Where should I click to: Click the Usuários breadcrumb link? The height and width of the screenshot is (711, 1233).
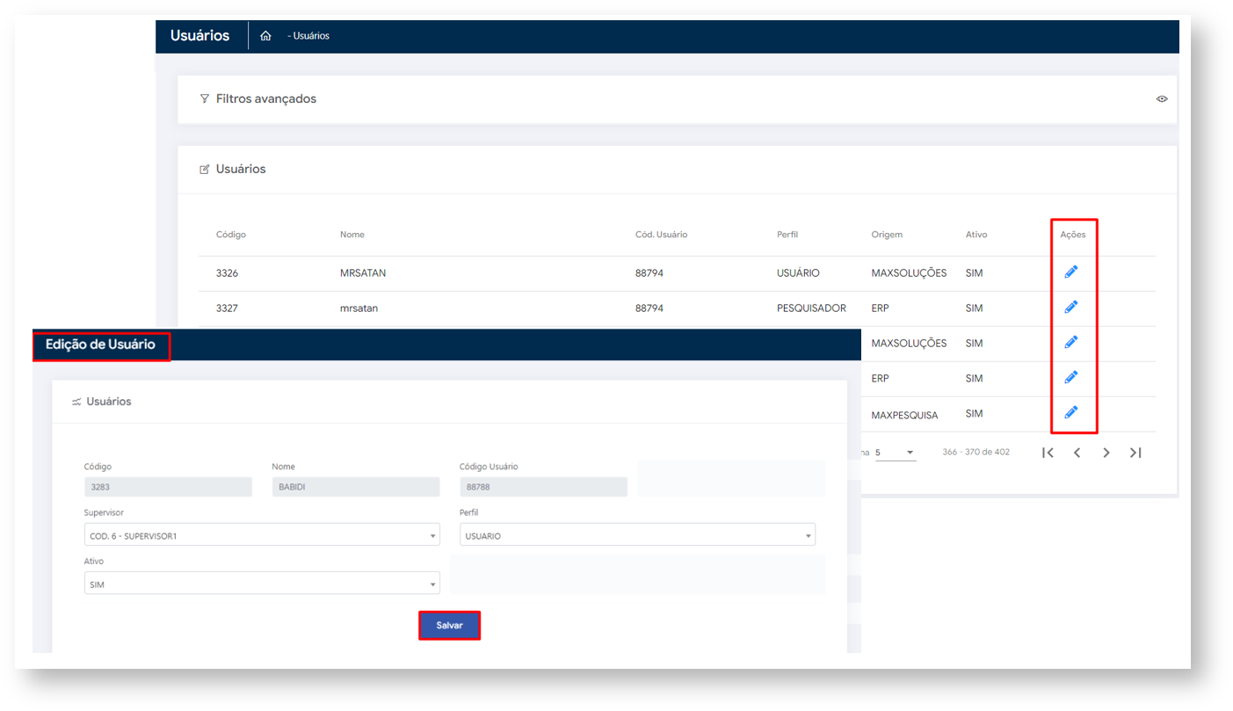pyautogui.click(x=311, y=36)
